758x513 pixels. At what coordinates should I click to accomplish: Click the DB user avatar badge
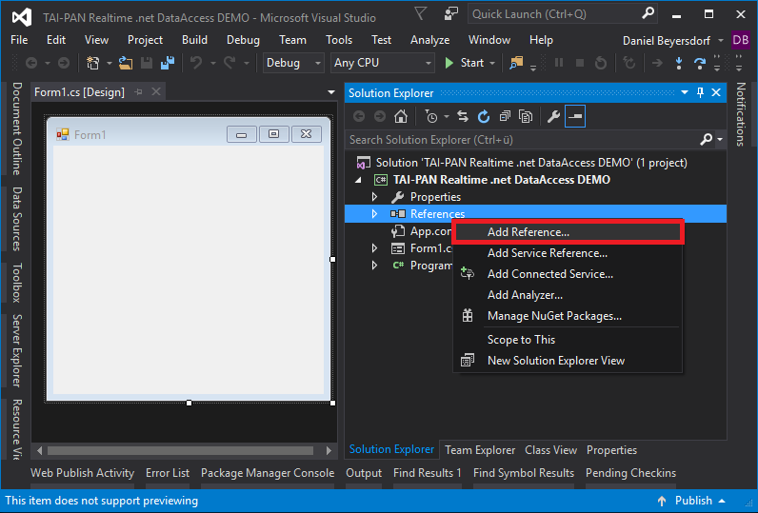[740, 40]
